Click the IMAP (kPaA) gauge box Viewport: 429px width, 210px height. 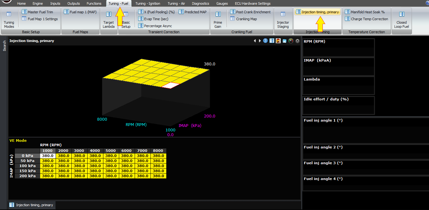point(339,67)
